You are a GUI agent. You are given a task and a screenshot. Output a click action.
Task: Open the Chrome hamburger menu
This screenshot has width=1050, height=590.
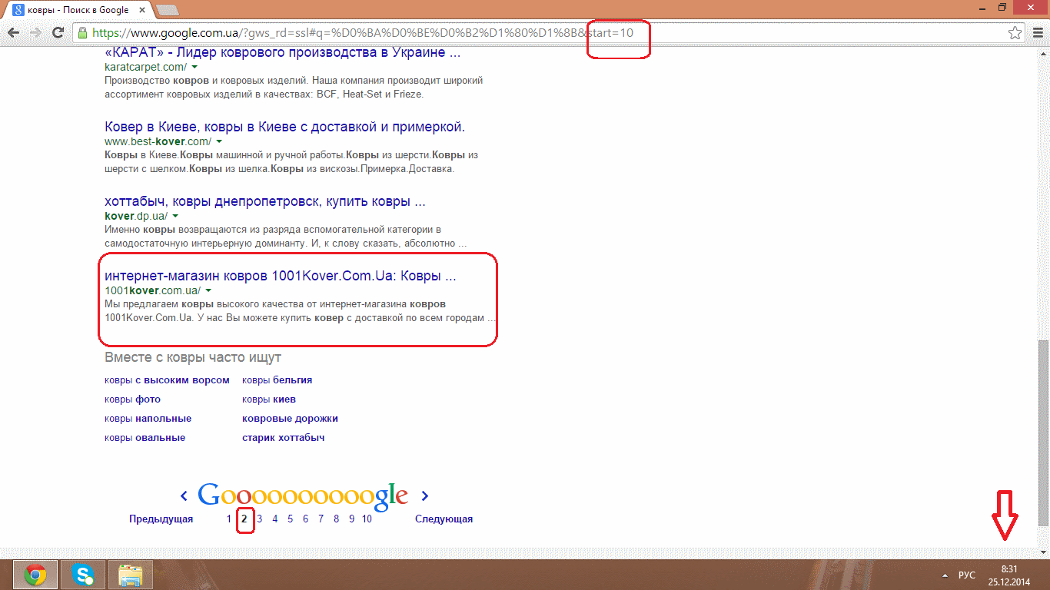[1037, 33]
